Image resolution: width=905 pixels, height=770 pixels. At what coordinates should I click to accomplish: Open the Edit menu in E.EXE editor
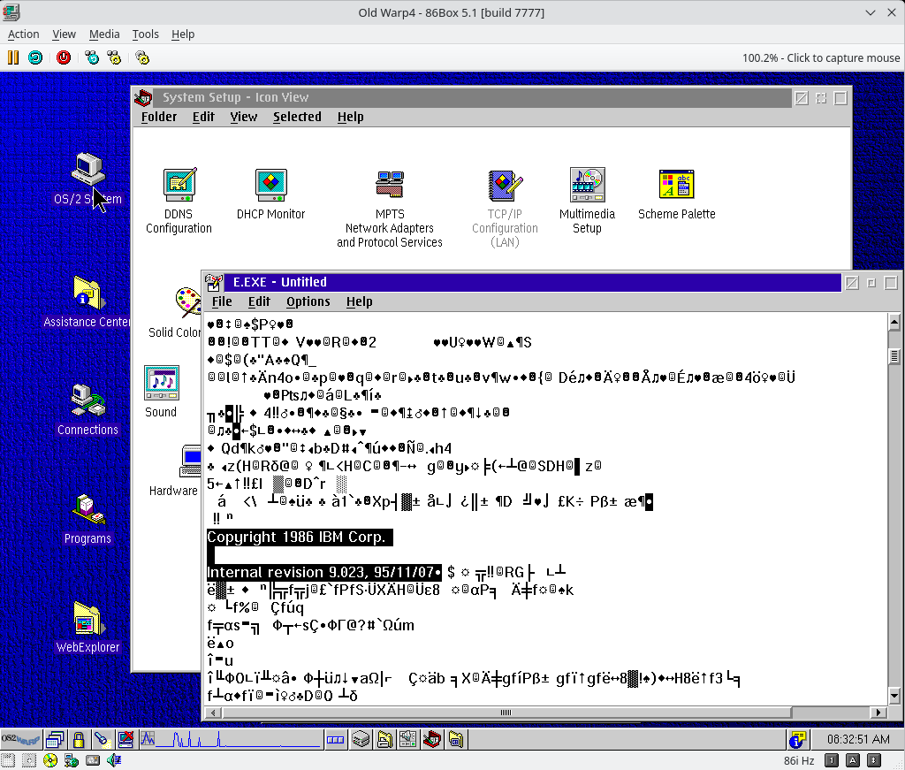coord(258,301)
